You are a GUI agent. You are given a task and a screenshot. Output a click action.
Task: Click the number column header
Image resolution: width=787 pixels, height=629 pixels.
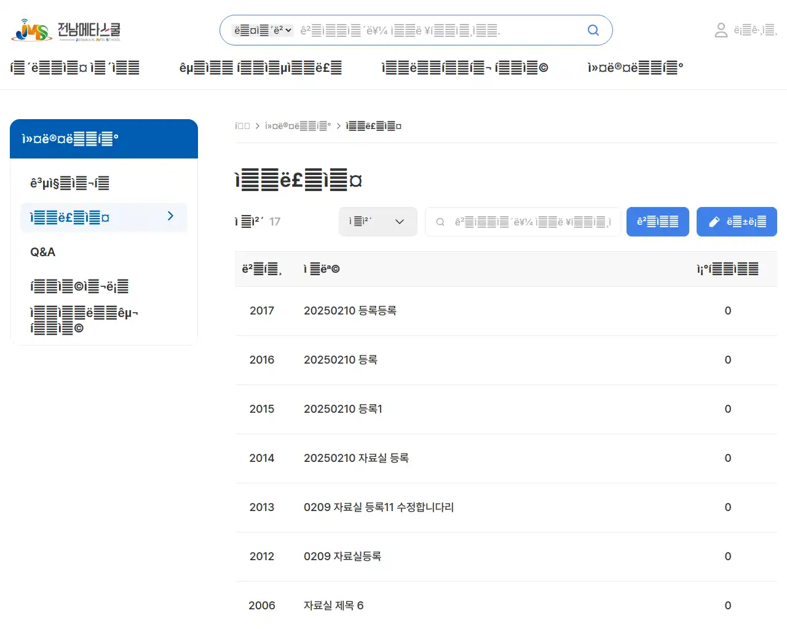[262, 269]
